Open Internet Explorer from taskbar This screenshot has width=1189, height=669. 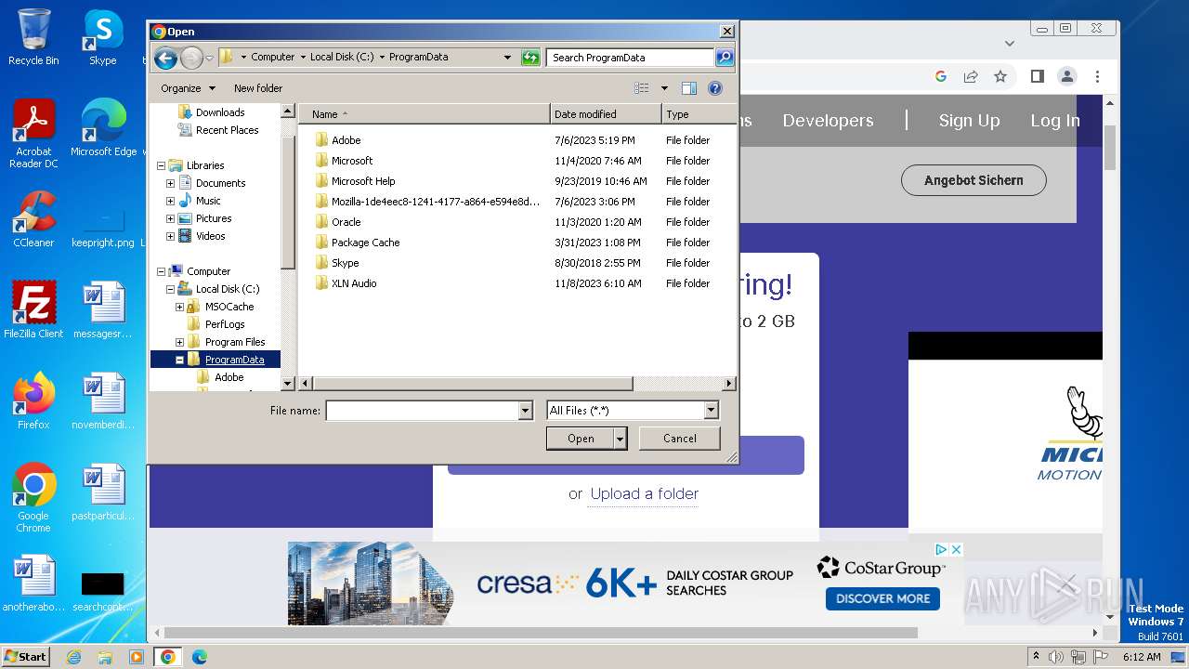[x=73, y=657]
